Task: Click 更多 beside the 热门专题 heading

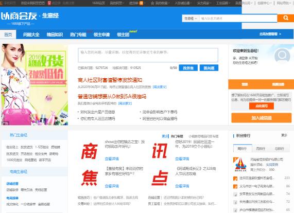Action: (165, 136)
